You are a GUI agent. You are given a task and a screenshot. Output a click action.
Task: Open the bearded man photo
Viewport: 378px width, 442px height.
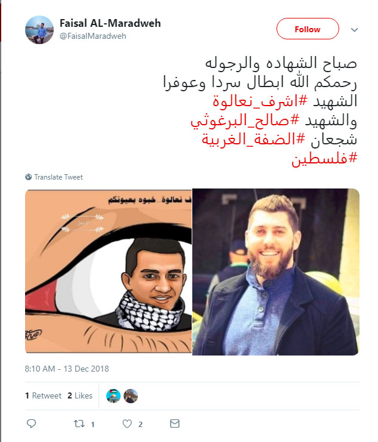(x=276, y=272)
